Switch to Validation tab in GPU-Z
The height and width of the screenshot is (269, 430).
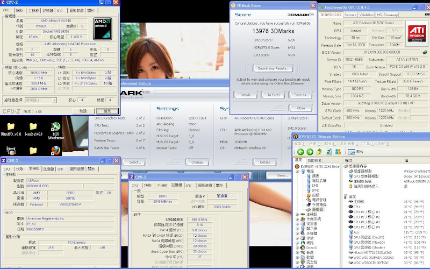(x=366, y=15)
